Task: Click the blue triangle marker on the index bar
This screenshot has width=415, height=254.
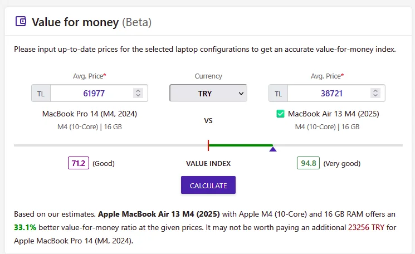Action: click(272, 148)
